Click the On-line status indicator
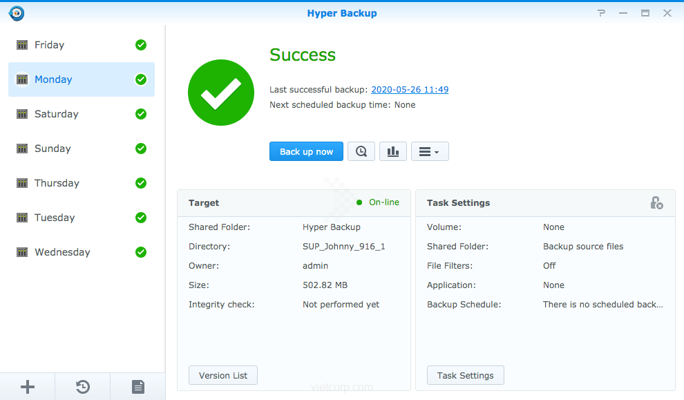Image resolution: width=684 pixels, height=400 pixels. (379, 202)
